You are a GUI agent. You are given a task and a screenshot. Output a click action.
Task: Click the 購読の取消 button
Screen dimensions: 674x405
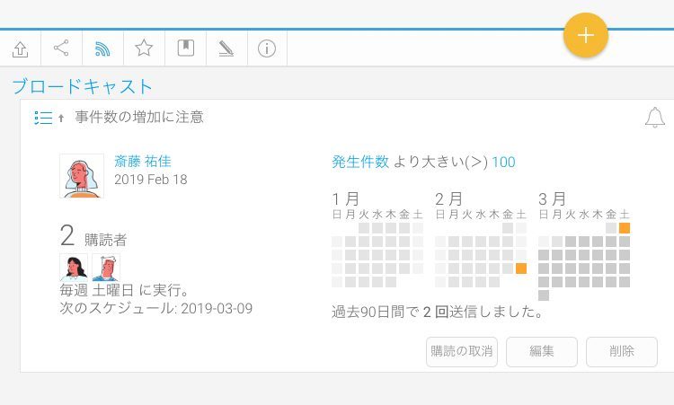click(462, 351)
